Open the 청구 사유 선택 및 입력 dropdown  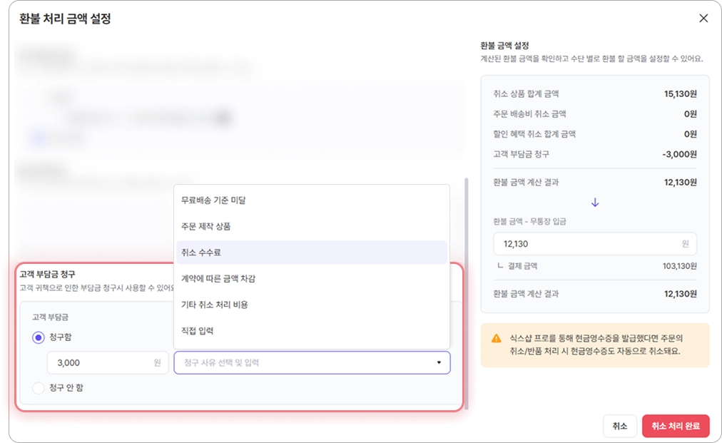312,363
